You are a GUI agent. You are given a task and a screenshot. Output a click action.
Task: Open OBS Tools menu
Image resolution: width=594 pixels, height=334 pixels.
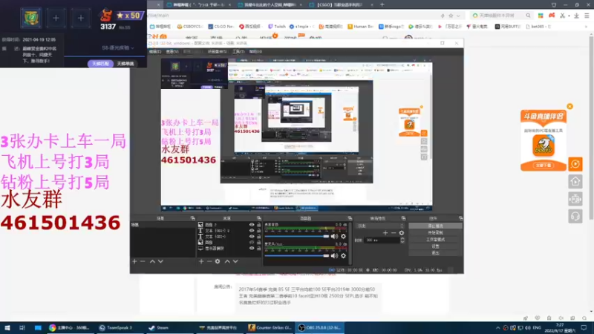(238, 51)
